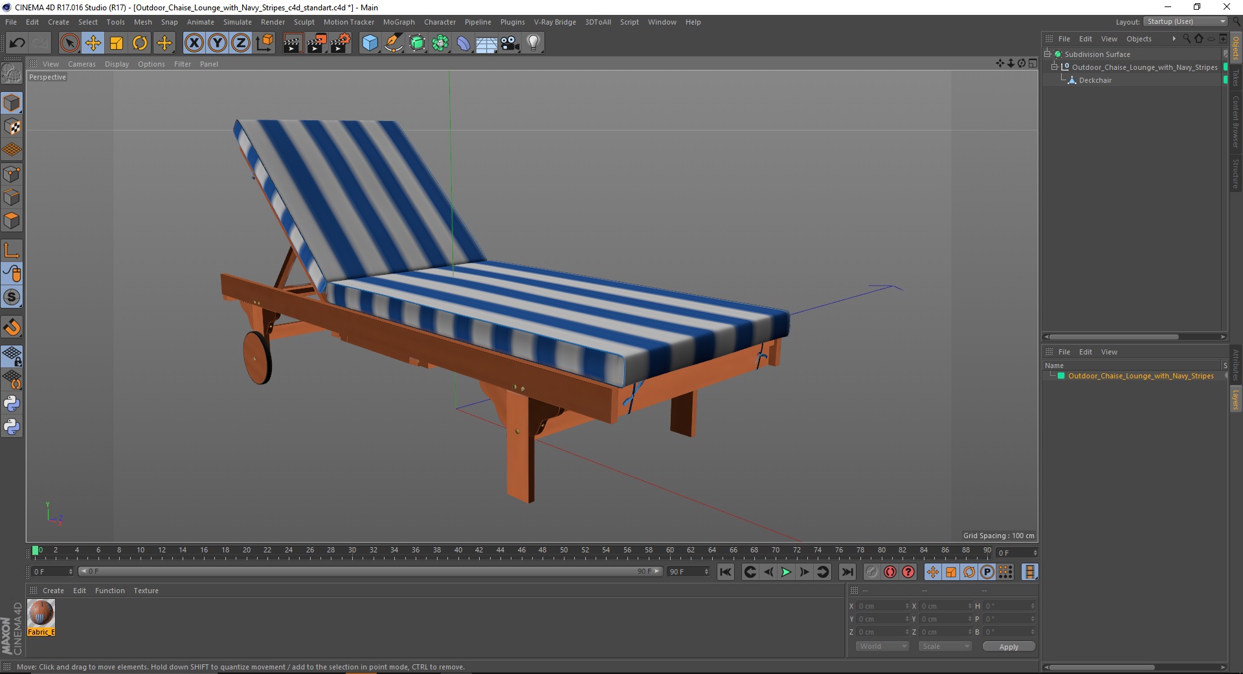Add a Camera object
Viewport: 1243px width, 674px height.
tap(510, 43)
